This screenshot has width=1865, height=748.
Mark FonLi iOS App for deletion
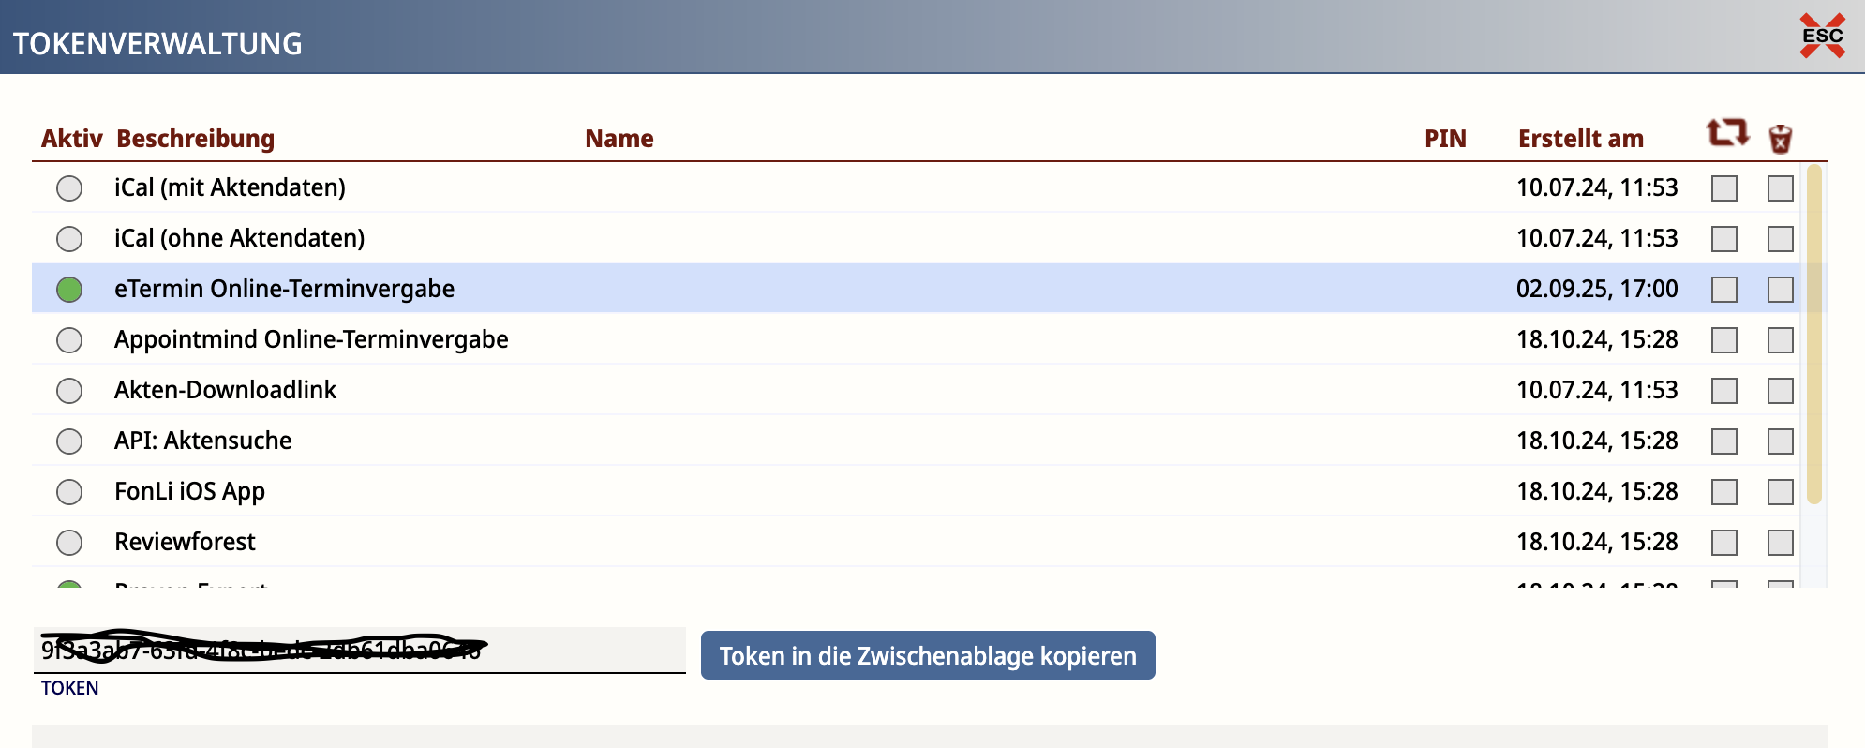(1780, 492)
